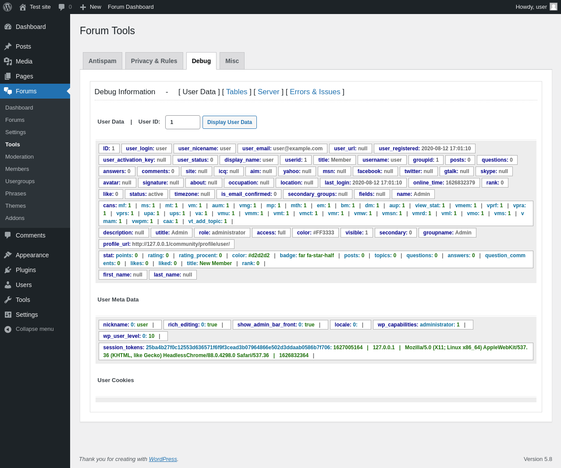
Task: Go to the Usergroups submenu item
Action: click(x=20, y=181)
